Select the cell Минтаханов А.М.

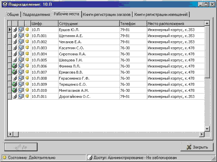coord(89,91)
